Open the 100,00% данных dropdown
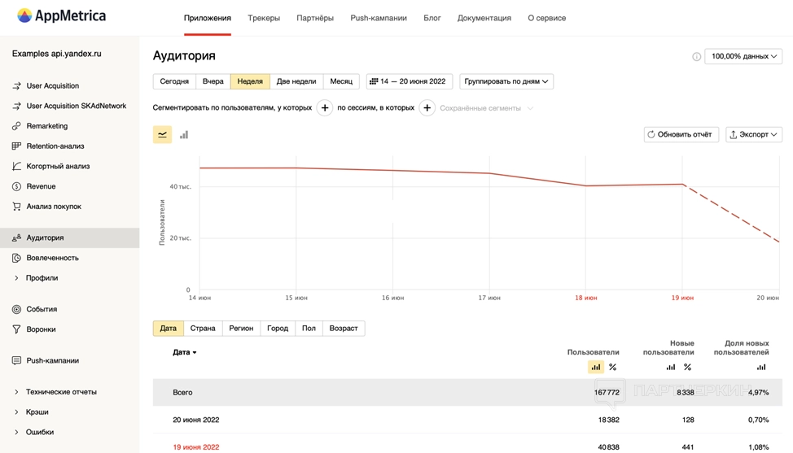This screenshot has height=453, width=793. click(743, 57)
